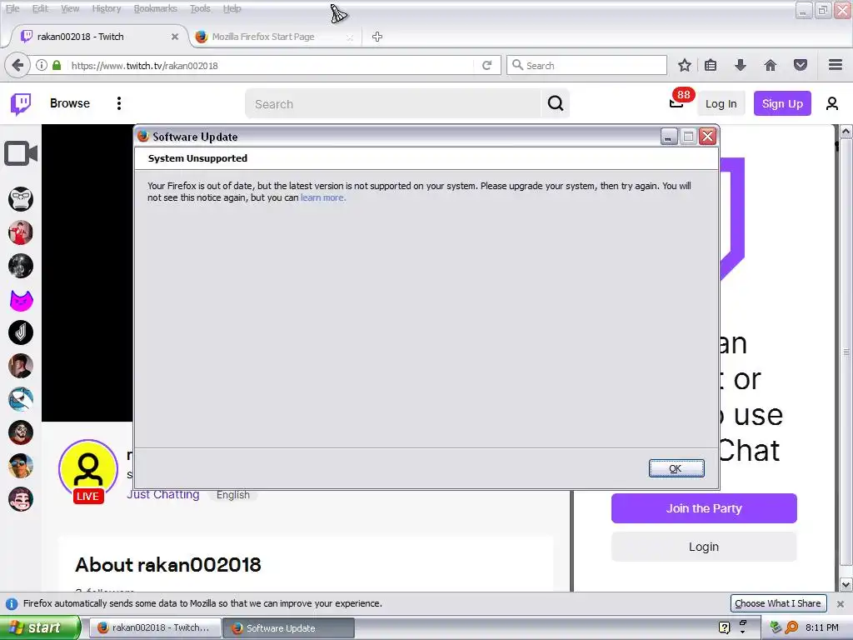The width and height of the screenshot is (853, 640).
Task: Open the Just Chatting category link
Action: coord(163,495)
